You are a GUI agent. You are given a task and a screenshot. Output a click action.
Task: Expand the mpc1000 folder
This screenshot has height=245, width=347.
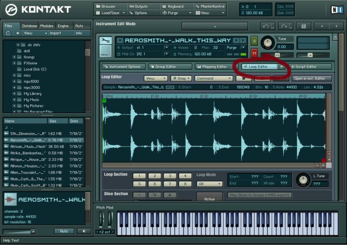click(14, 82)
